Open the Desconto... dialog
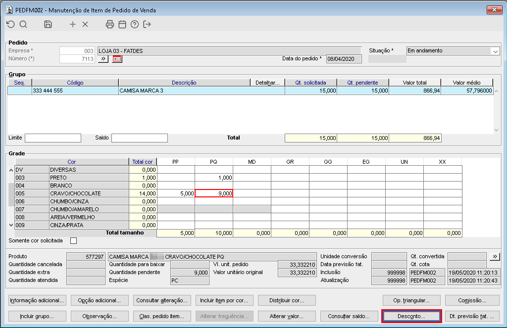The height and width of the screenshot is (328, 507). (x=411, y=316)
